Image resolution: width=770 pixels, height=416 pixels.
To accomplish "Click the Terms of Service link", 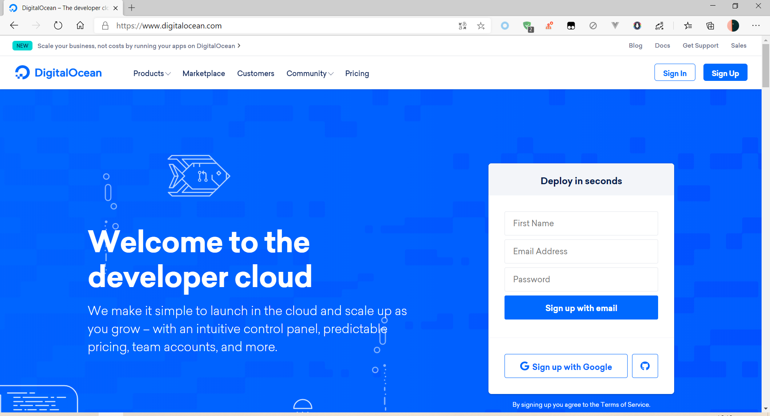I will coord(625,404).
